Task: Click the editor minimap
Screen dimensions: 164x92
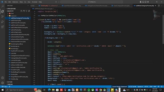Action: (157, 15)
